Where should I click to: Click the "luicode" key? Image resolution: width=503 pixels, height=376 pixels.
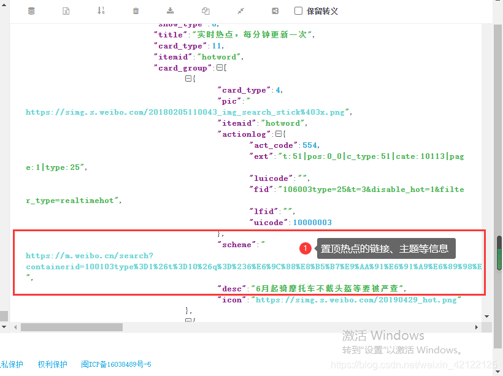coord(271,178)
